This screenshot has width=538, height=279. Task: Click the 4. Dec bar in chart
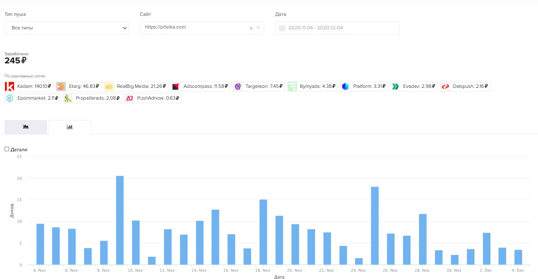(518, 257)
